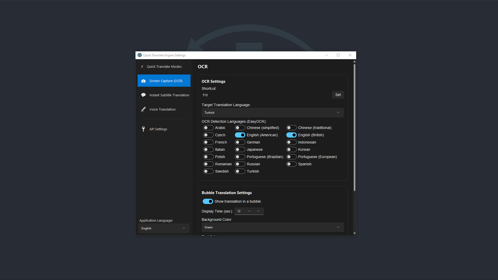The height and width of the screenshot is (280, 498).
Task: Disable English (British) OCR detection
Action: (x=291, y=135)
